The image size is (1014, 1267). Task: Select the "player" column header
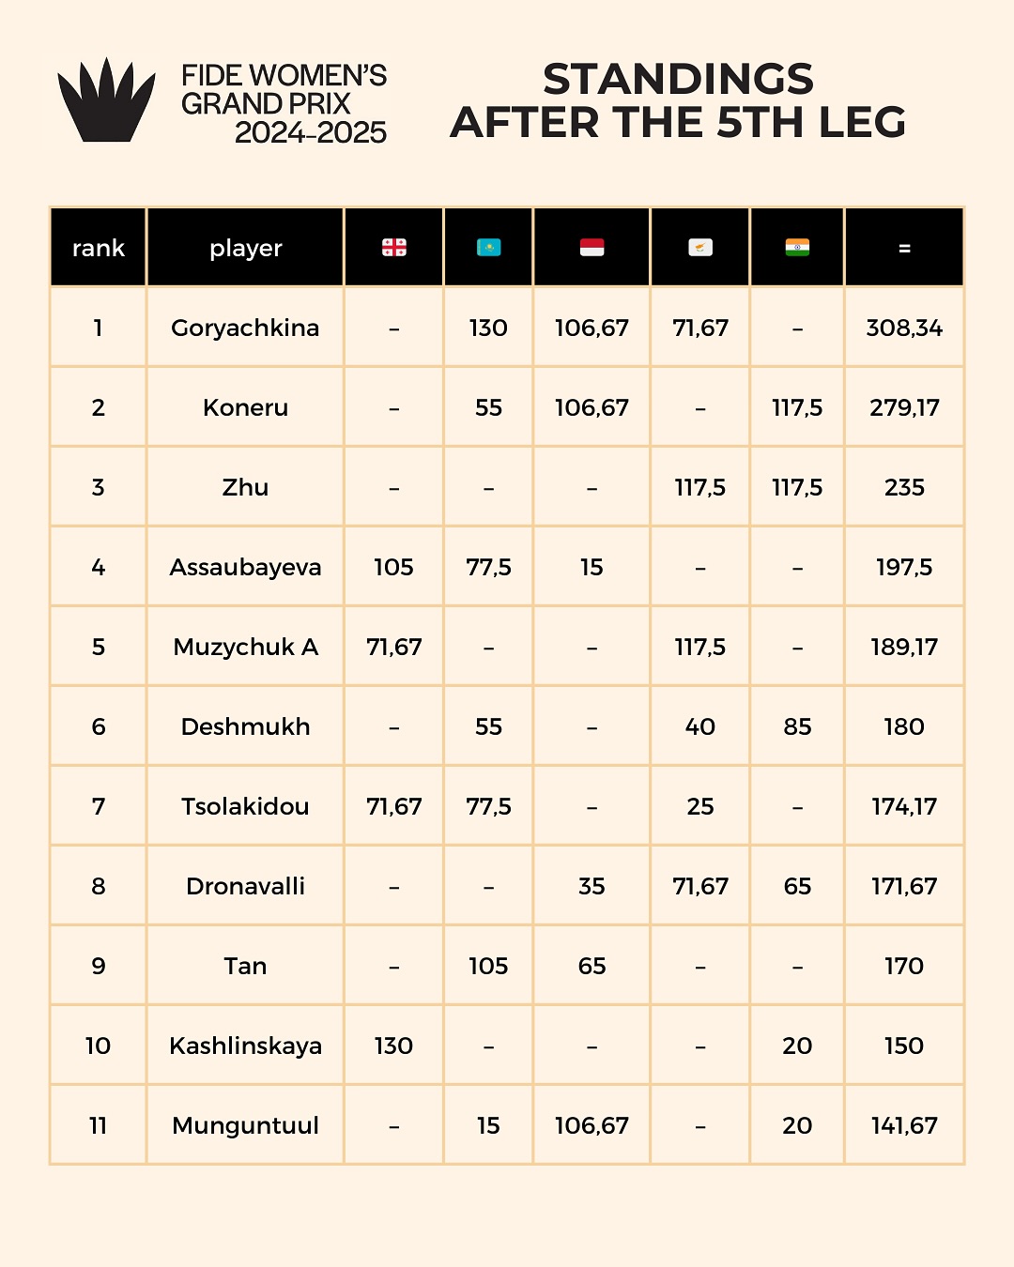click(x=245, y=248)
